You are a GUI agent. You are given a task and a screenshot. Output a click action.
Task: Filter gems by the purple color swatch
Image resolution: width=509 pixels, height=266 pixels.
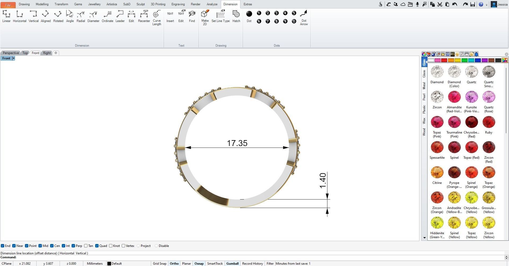point(485,60)
